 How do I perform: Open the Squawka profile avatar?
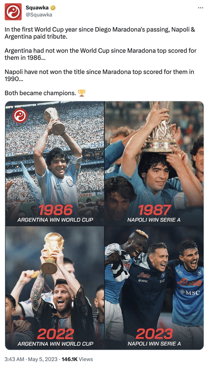[13, 12]
